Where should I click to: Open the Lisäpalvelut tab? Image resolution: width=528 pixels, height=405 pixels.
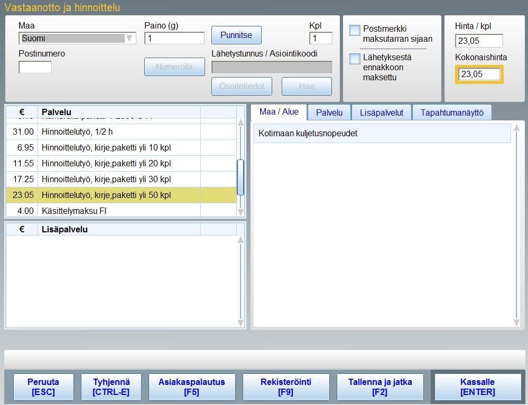[382, 112]
